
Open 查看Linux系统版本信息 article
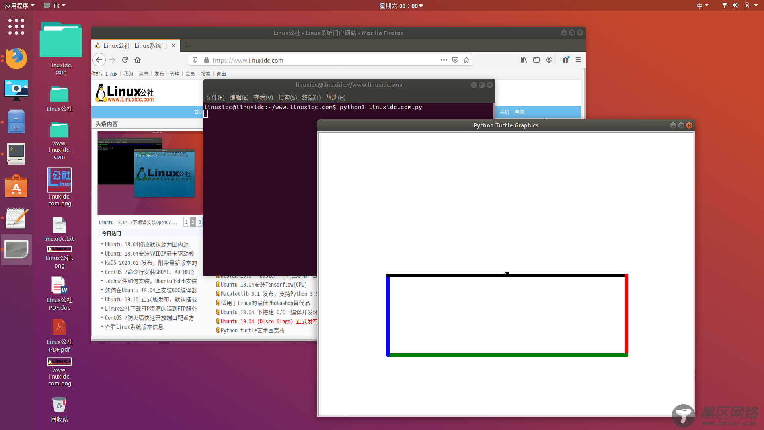(134, 327)
